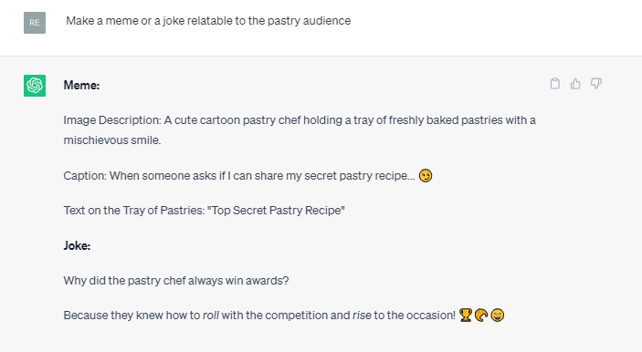Click the bold Joke: heading

pyautogui.click(x=77, y=245)
